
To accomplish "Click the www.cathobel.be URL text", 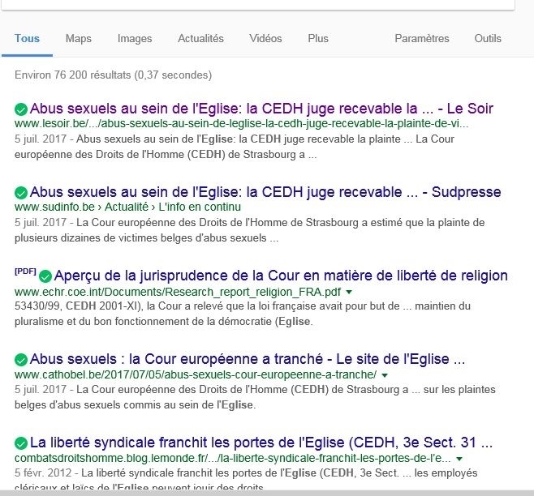I will 196,374.
